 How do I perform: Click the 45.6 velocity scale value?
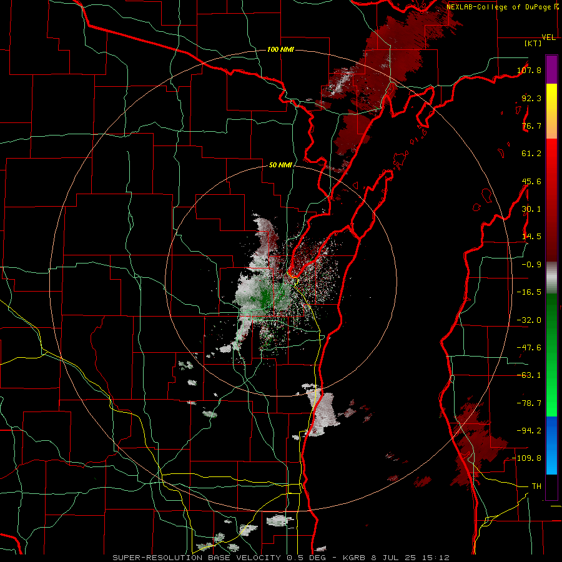coord(531,181)
